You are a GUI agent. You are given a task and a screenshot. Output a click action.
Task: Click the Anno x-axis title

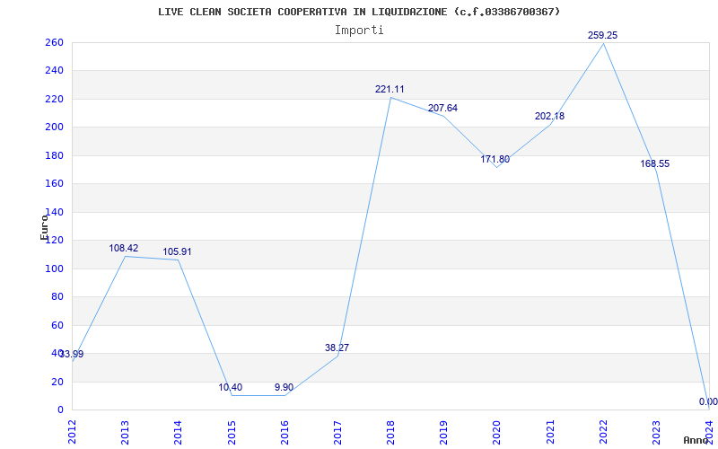[x=696, y=440]
